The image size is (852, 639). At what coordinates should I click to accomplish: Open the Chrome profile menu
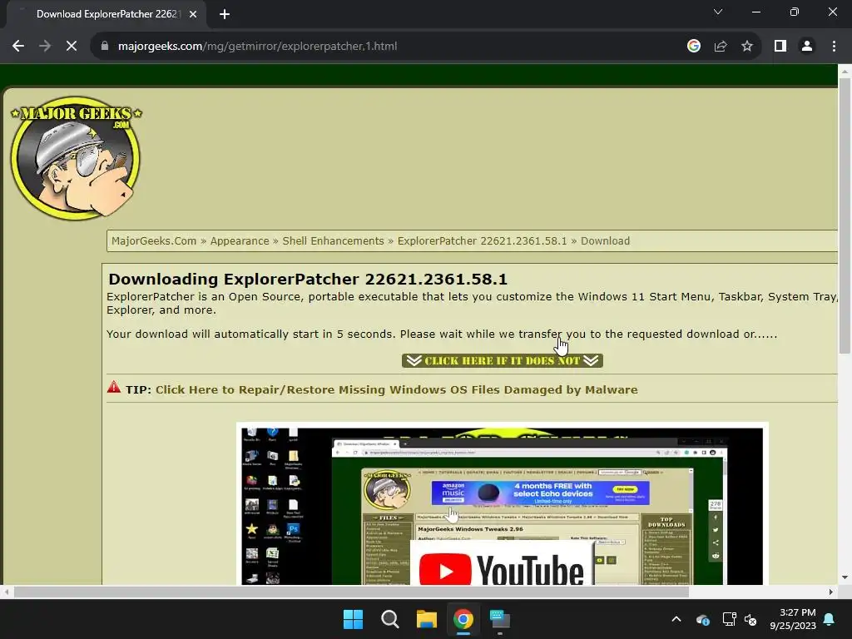click(807, 47)
